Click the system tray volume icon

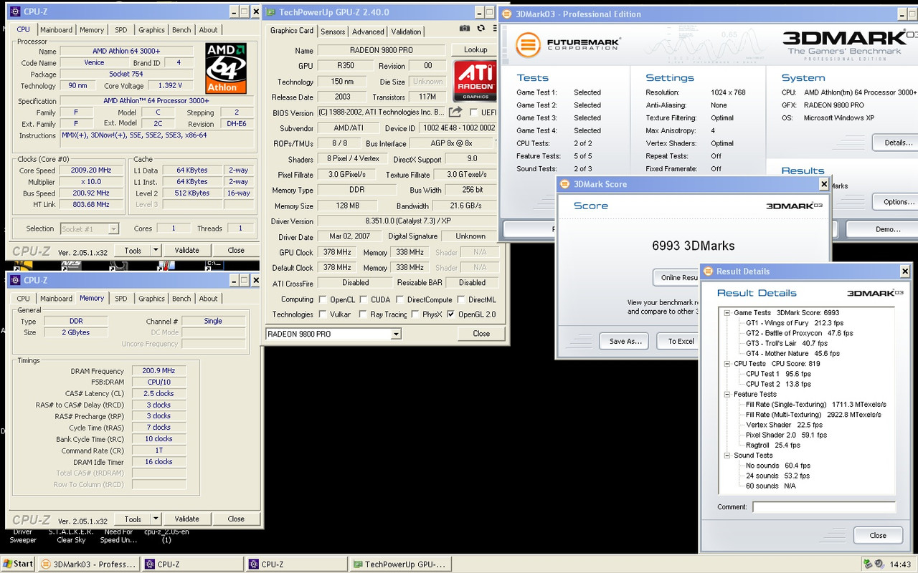coord(879,564)
